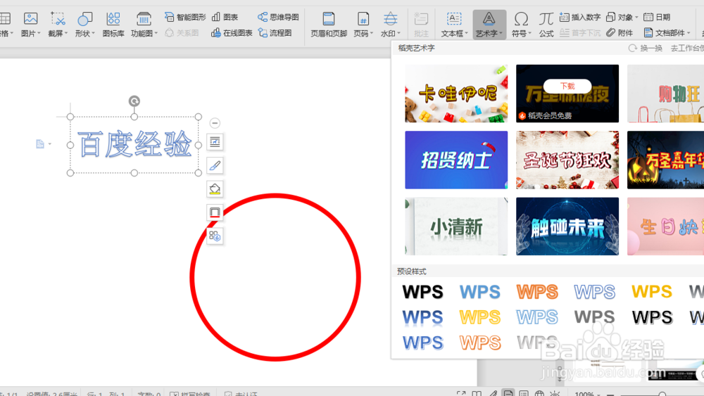Expand the 页码 page number dropdown
This screenshot has width=704, height=396.
[371, 33]
